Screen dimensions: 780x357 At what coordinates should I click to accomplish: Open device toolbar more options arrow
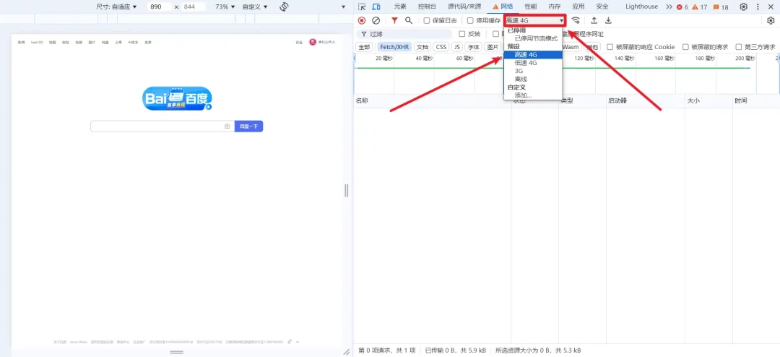pos(343,7)
